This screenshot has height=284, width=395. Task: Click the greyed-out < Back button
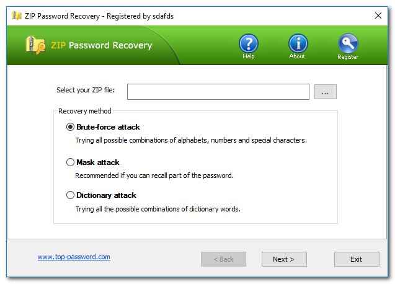click(223, 259)
